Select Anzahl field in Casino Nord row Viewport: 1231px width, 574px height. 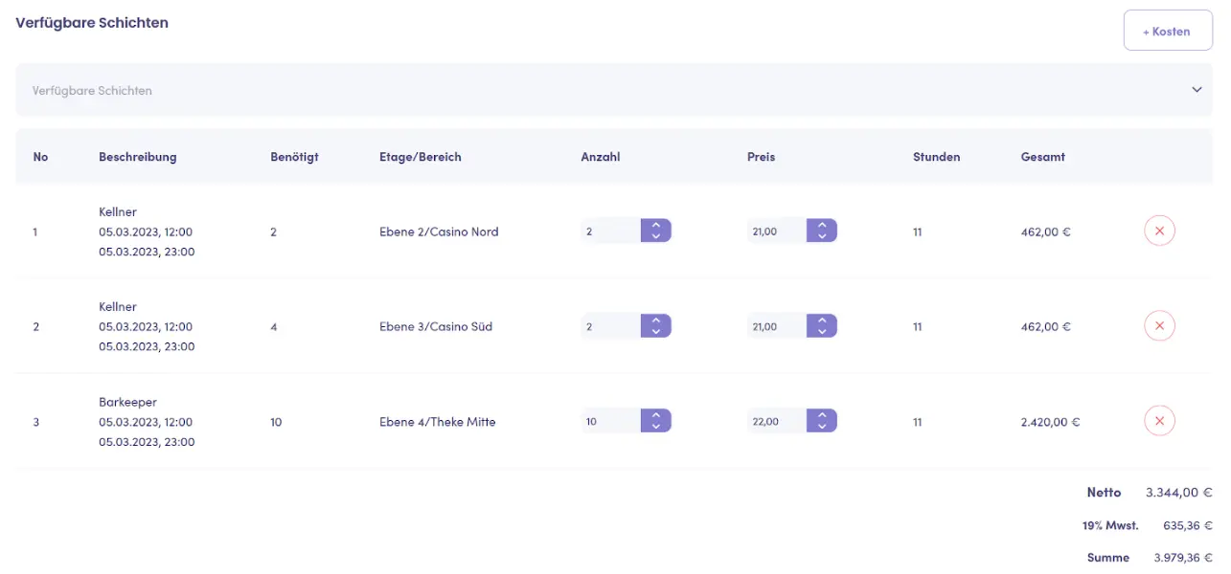[x=609, y=232]
